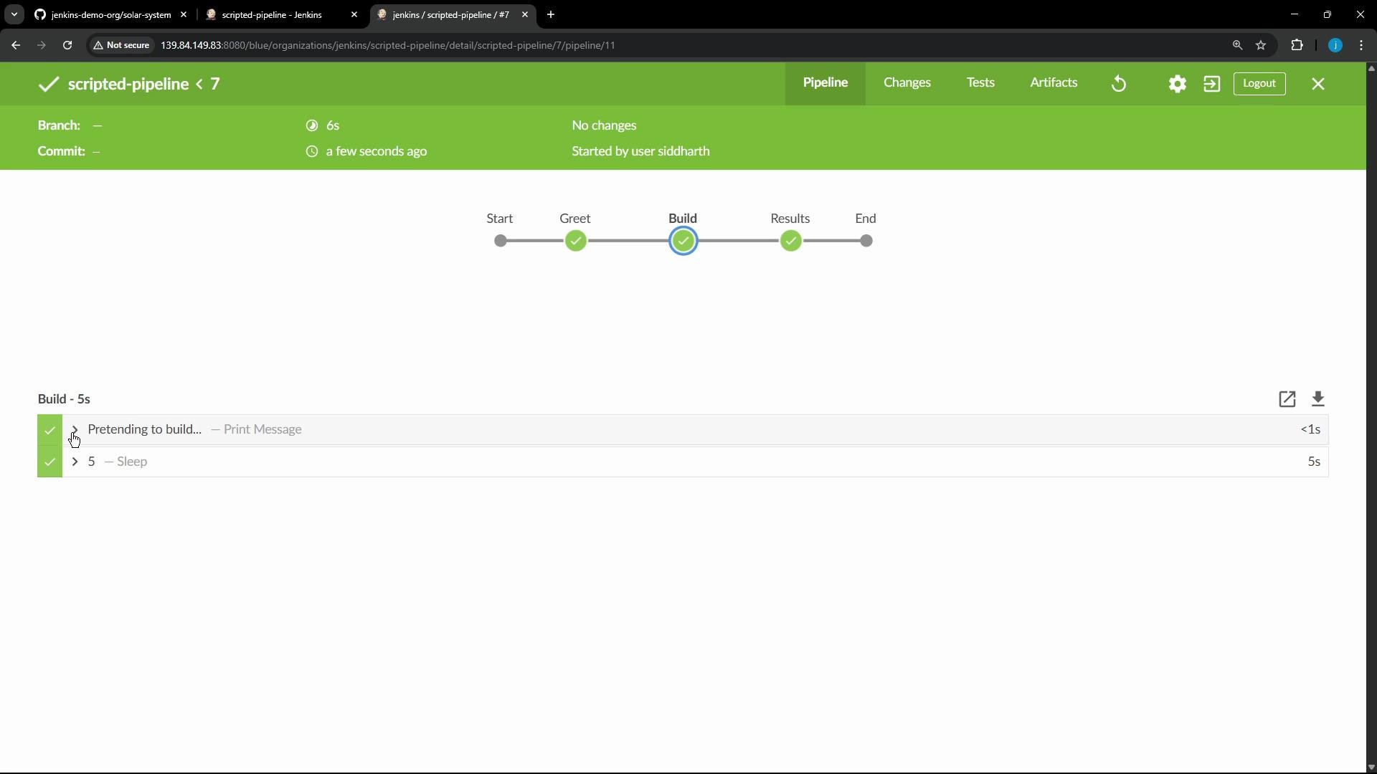Click the green check status of Print Message step

click(49, 430)
